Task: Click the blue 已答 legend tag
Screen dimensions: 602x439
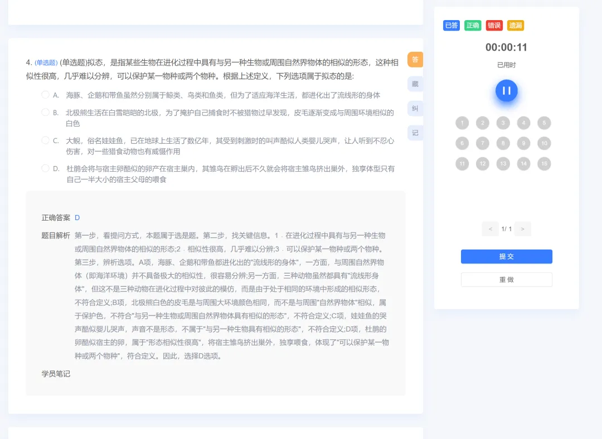Action: 451,25
